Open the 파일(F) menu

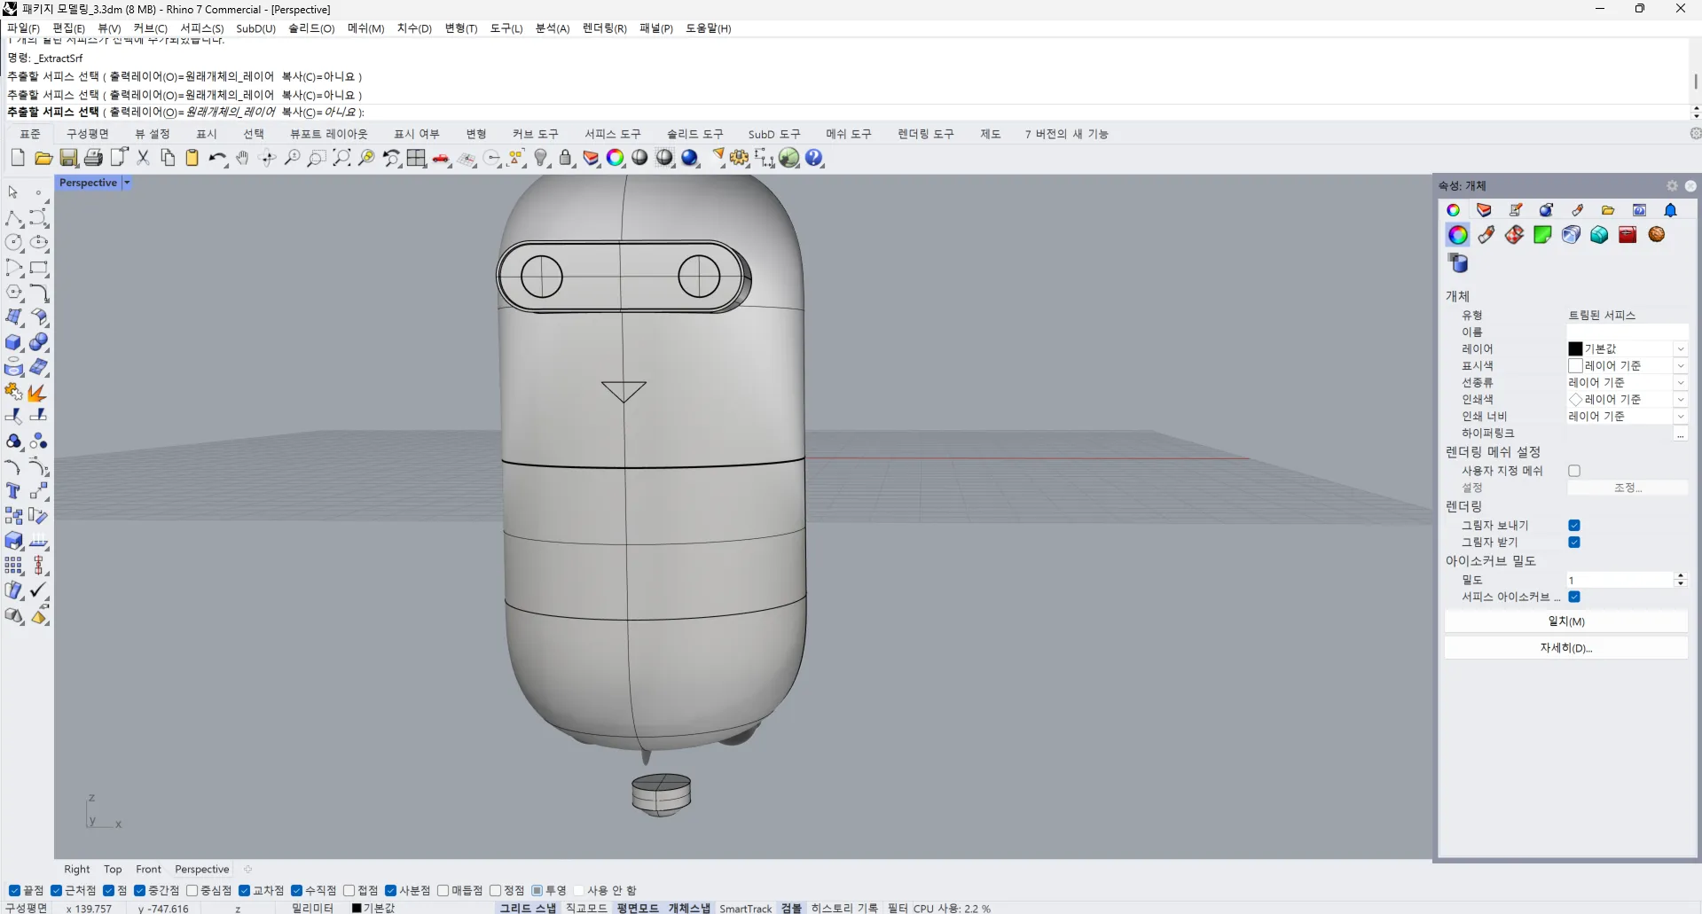click(23, 28)
